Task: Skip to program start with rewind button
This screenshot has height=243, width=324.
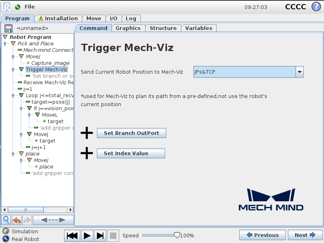Action: coord(72,236)
